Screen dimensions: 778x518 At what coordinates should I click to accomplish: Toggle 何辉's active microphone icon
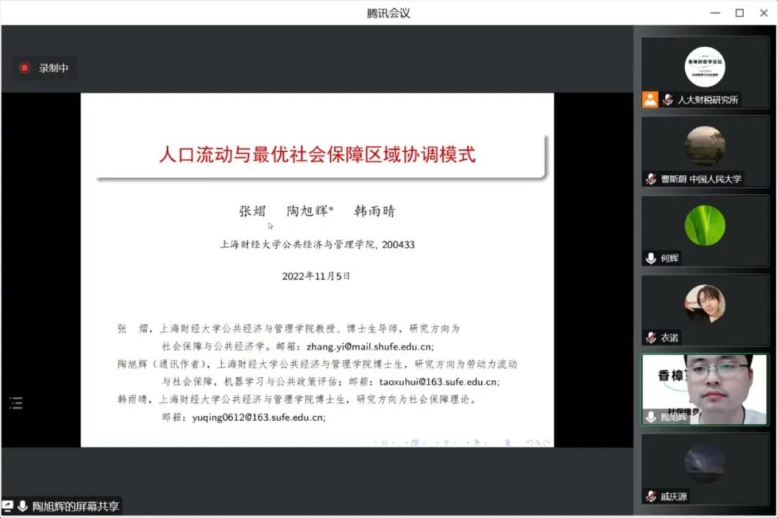tap(650, 258)
